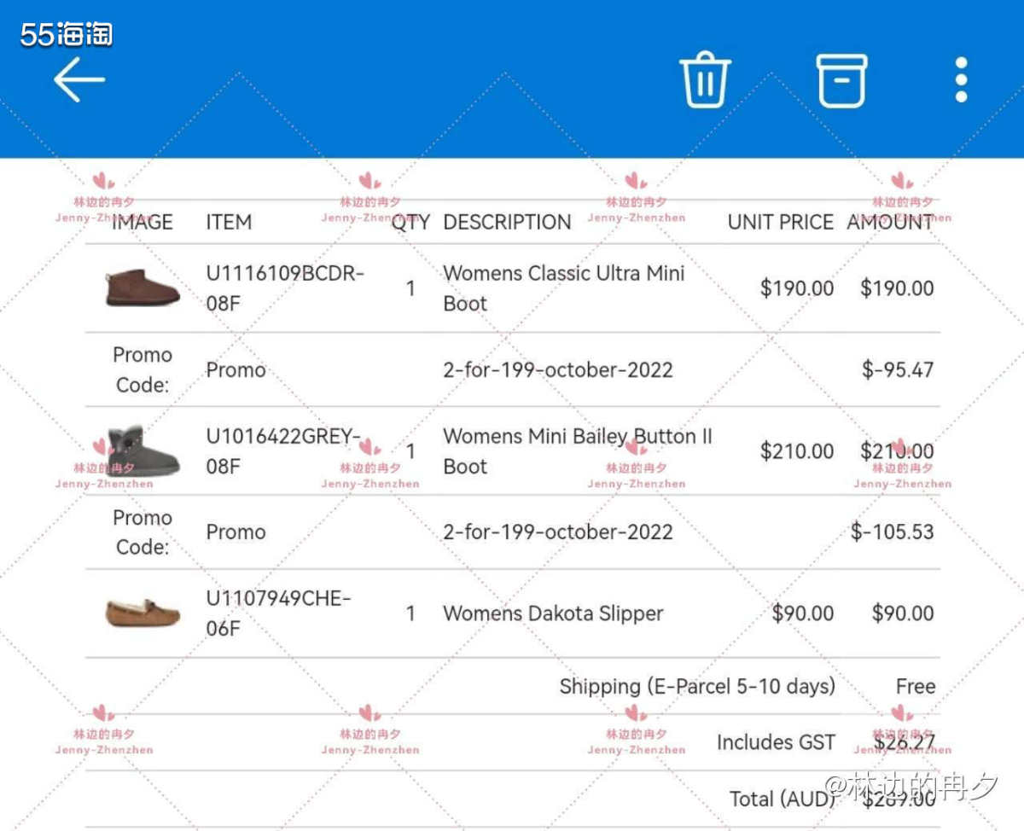Click the ITEM column header
This screenshot has width=1024, height=831.
pos(229,223)
